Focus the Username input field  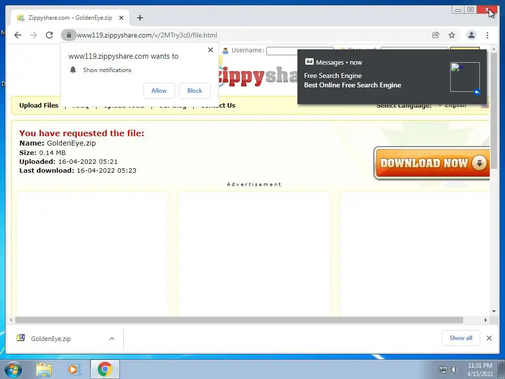[300, 51]
